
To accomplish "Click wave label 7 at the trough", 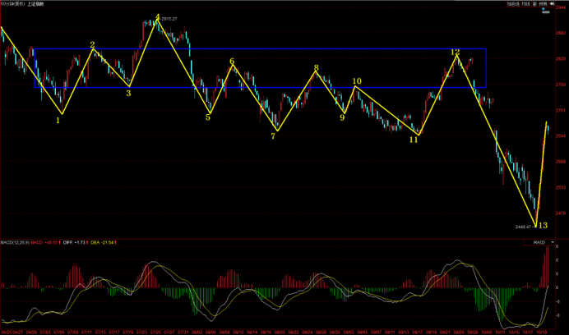I will tap(273, 135).
